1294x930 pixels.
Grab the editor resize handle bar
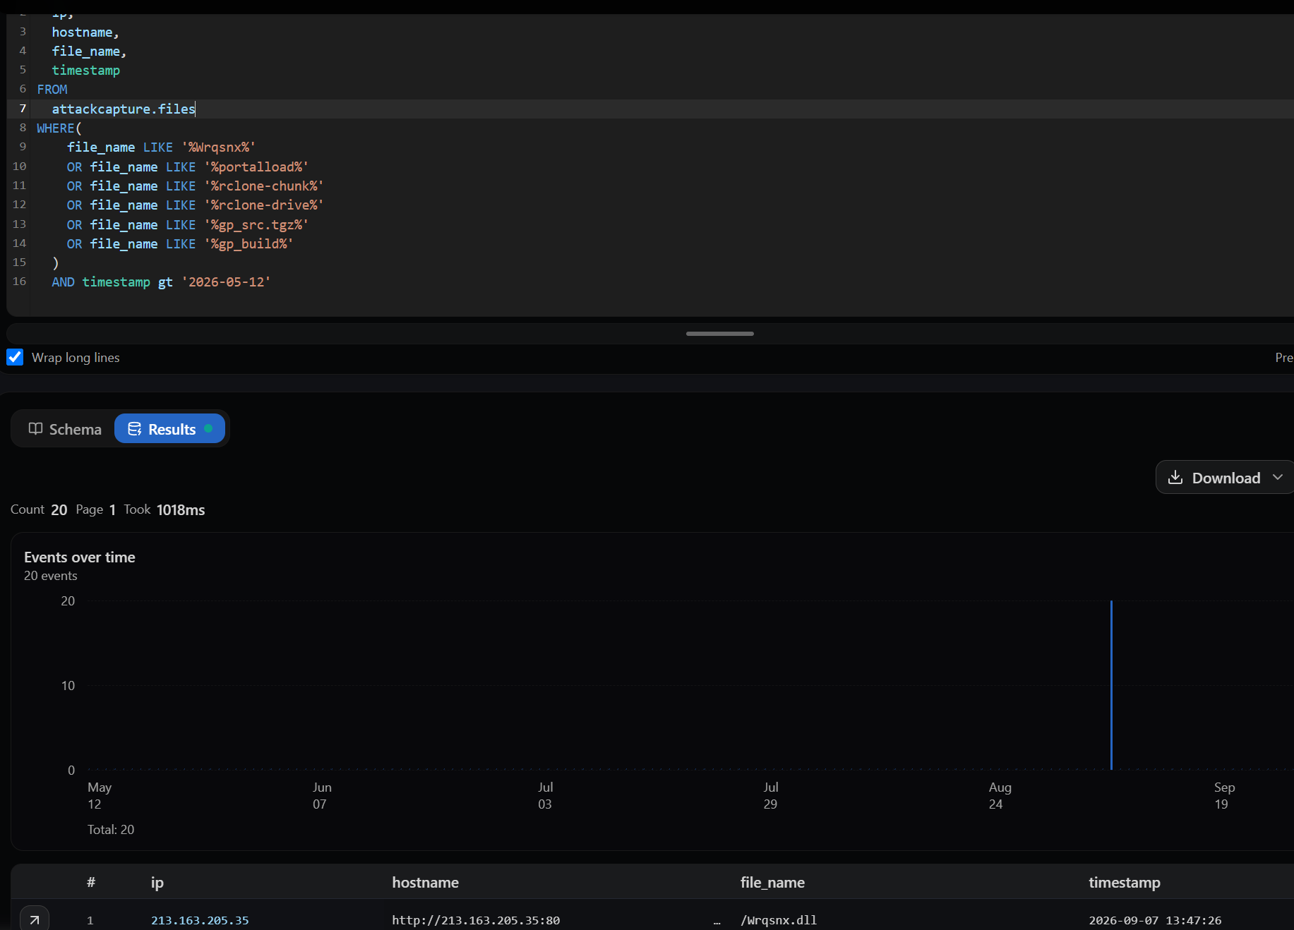coord(719,333)
